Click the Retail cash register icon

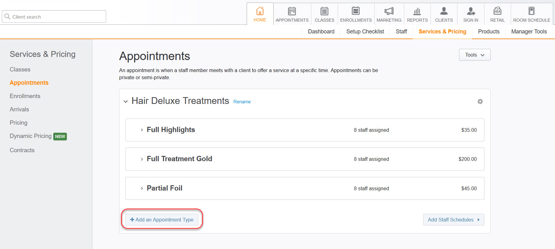coord(497,11)
